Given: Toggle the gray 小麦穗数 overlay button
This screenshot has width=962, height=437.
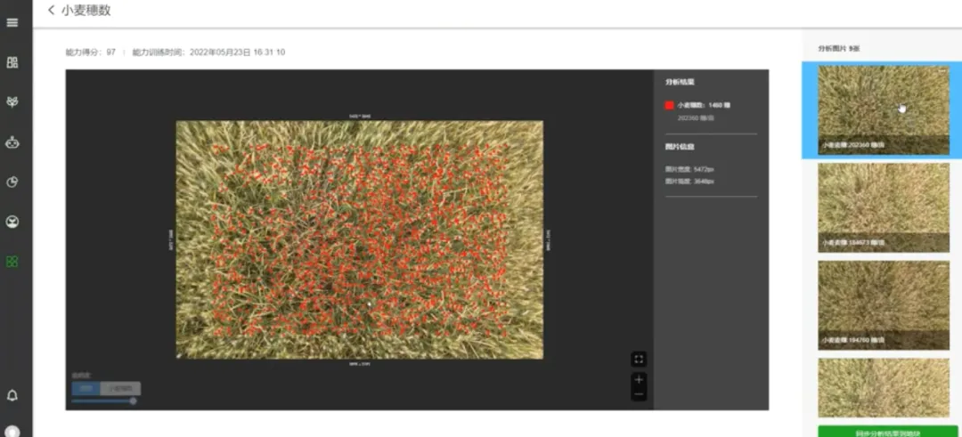Looking at the screenshot, I should [x=120, y=388].
